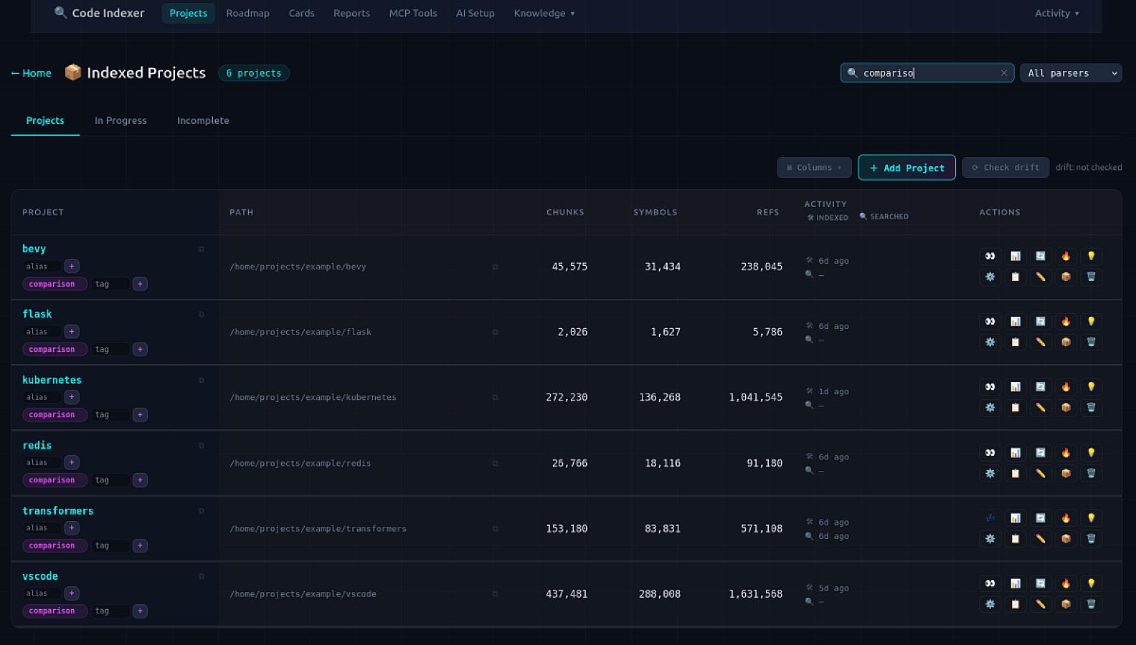The width and height of the screenshot is (1136, 645).
Task: Click the refresh arrows icon for bevy
Action: [1041, 256]
